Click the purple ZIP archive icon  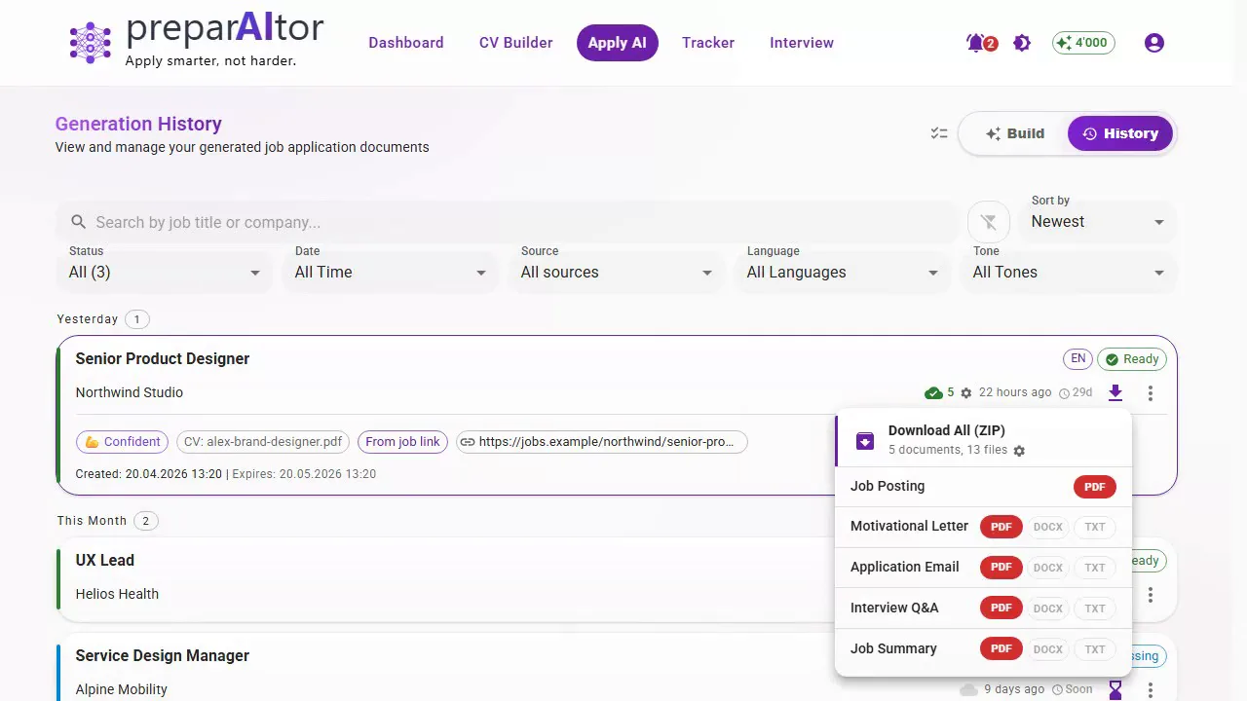click(x=864, y=440)
